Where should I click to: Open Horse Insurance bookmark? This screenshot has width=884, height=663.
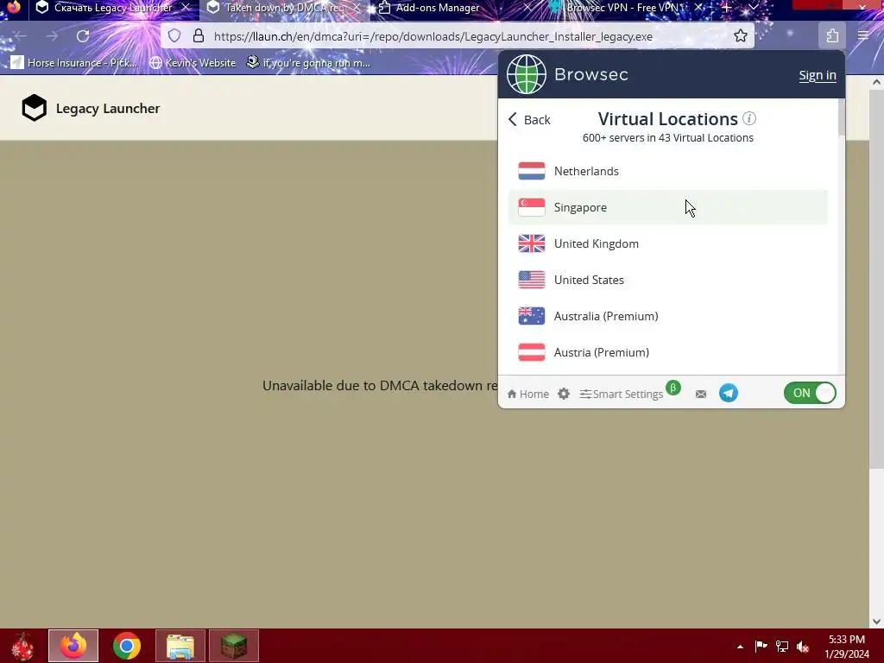(x=74, y=62)
